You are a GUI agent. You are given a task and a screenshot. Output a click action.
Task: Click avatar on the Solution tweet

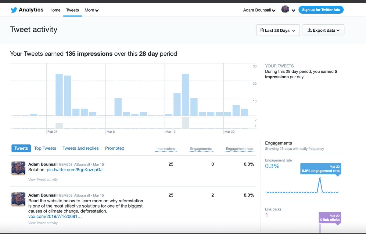click(18, 168)
